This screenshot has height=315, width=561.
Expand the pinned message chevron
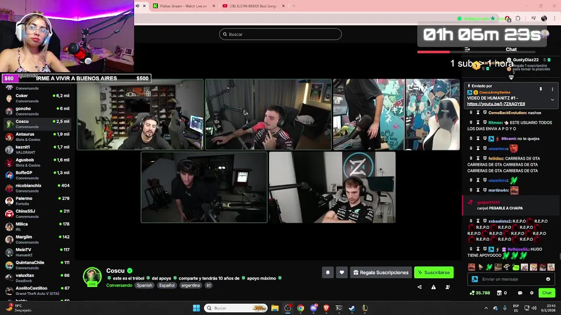552,100
